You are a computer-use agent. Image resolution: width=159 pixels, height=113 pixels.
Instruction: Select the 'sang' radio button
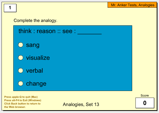pos(21,45)
